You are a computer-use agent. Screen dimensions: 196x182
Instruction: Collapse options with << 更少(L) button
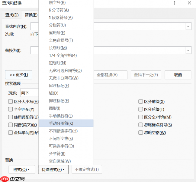[19, 75]
